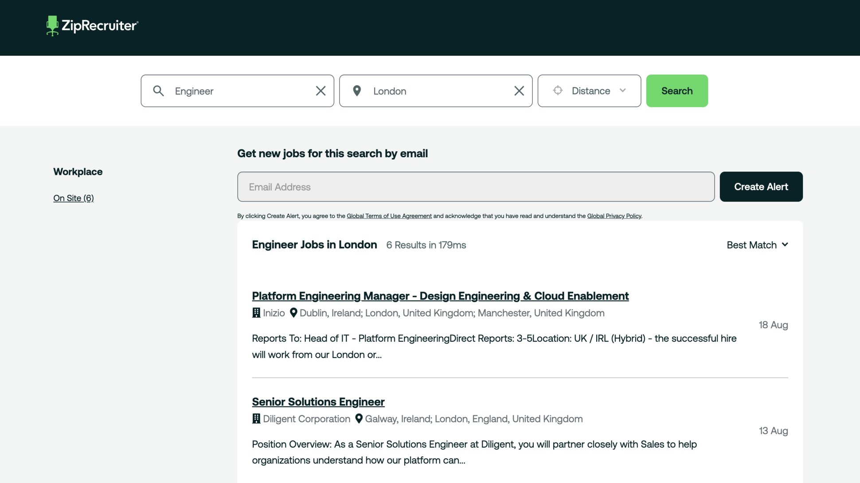Image resolution: width=860 pixels, height=483 pixels.
Task: Open Global Terms of Use Agreement link
Action: pos(389,216)
